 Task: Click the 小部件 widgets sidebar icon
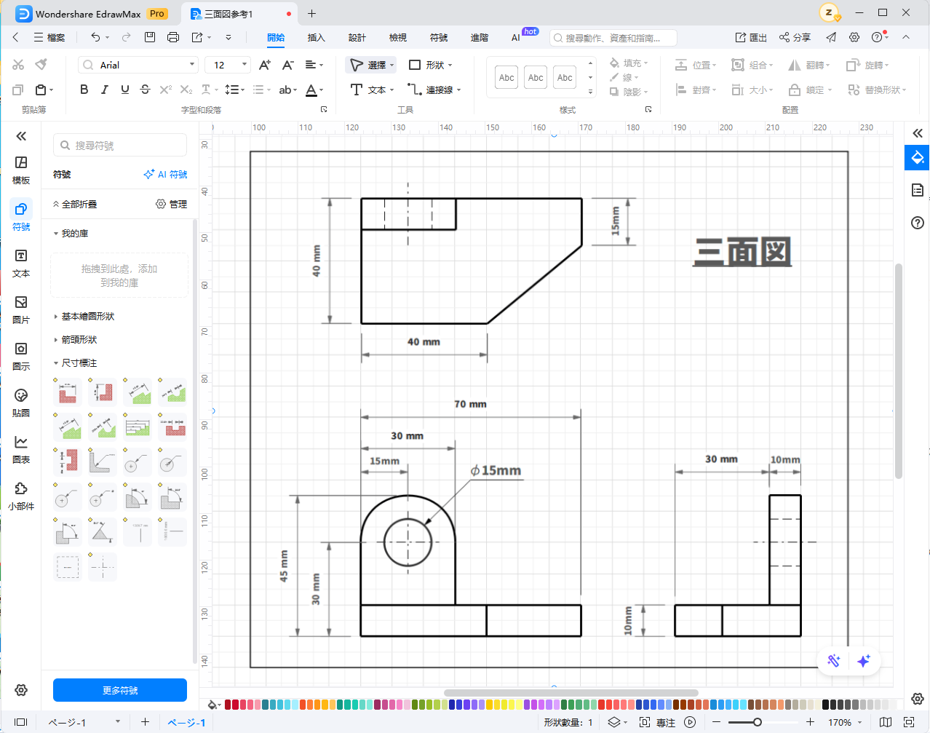pyautogui.click(x=21, y=496)
